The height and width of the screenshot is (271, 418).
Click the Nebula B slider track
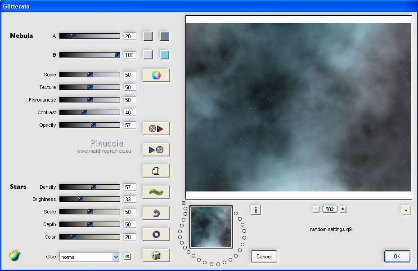tap(90, 54)
